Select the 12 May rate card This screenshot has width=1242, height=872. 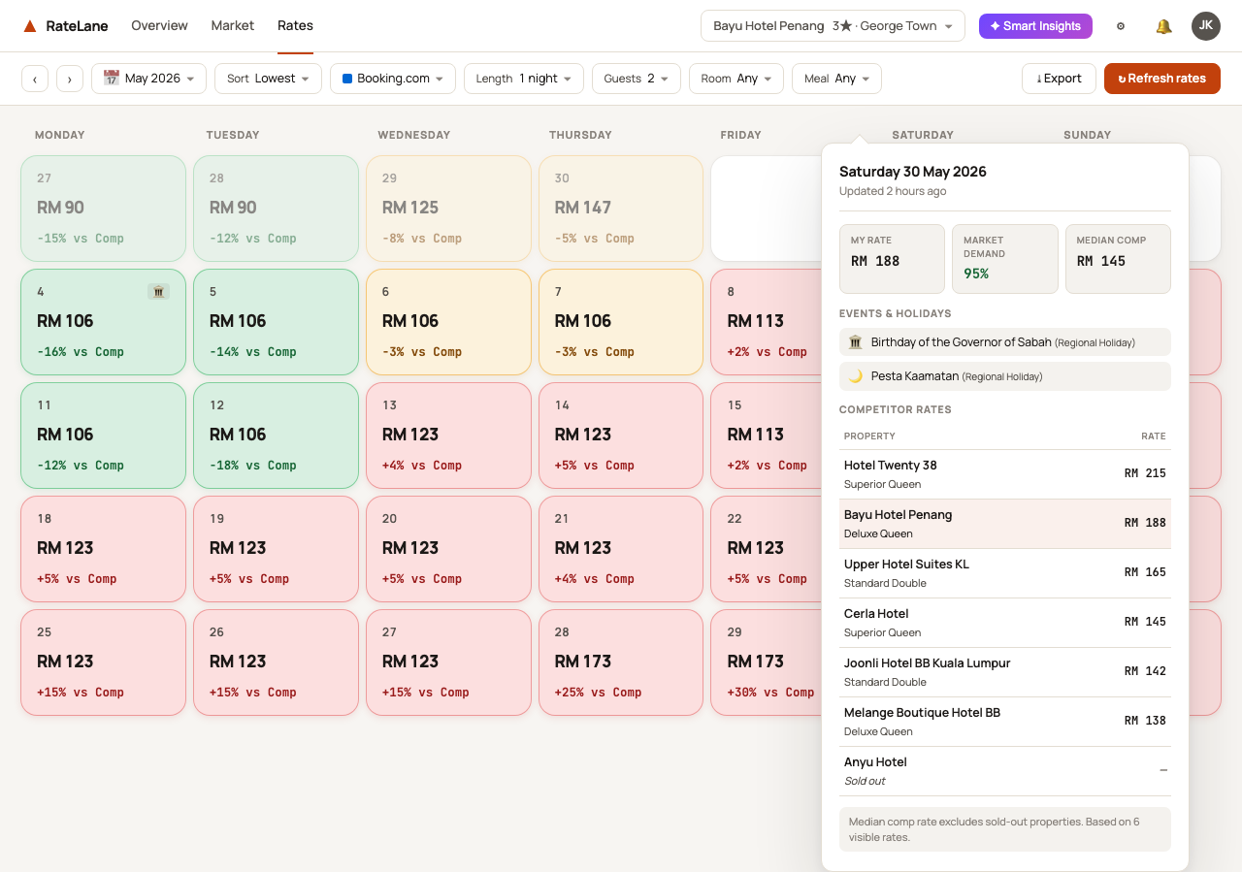coord(276,436)
